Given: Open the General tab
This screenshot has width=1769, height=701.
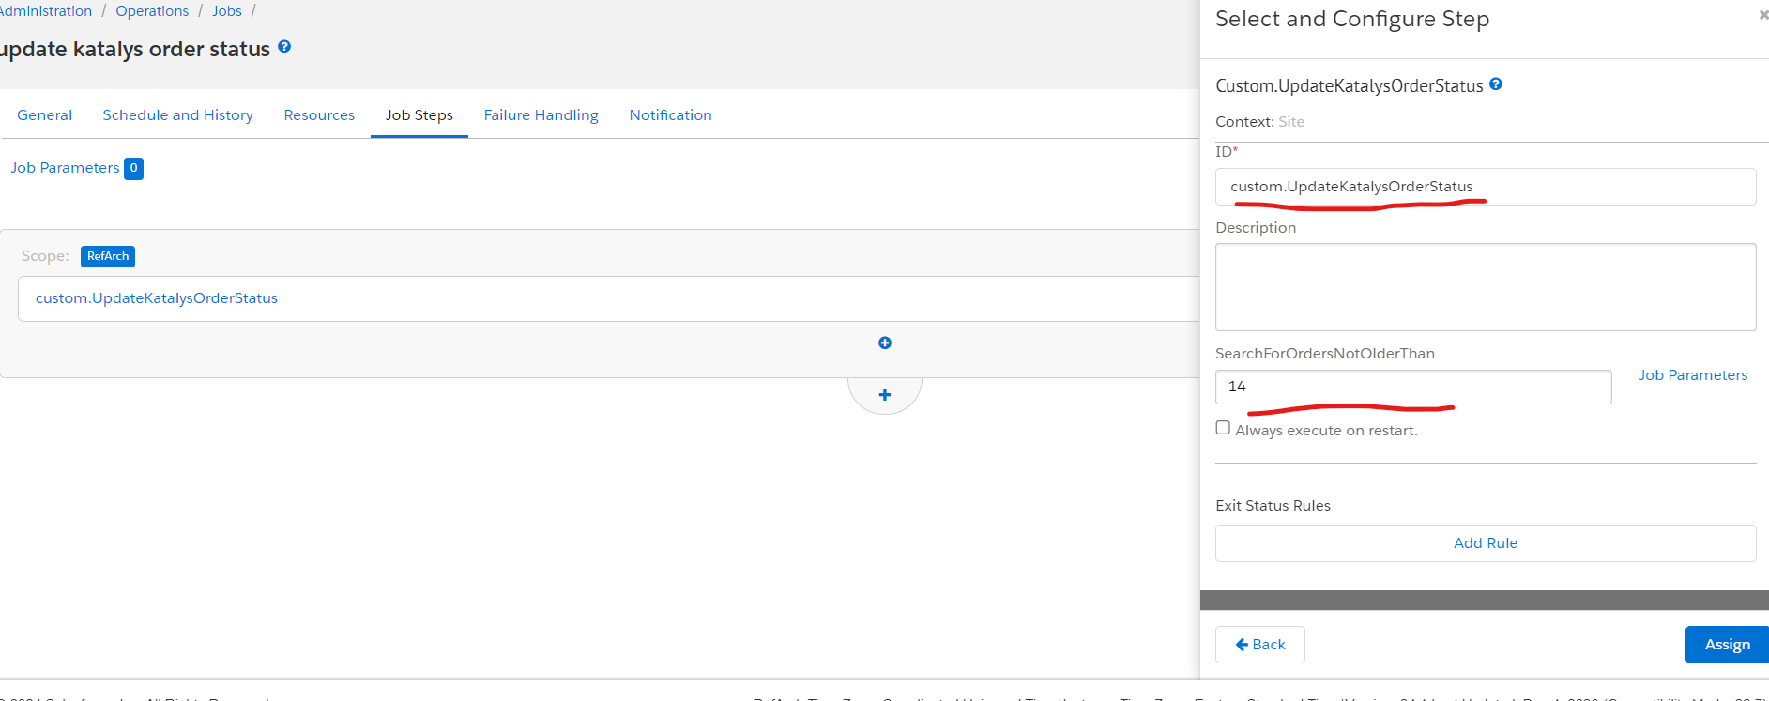Looking at the screenshot, I should 44,115.
